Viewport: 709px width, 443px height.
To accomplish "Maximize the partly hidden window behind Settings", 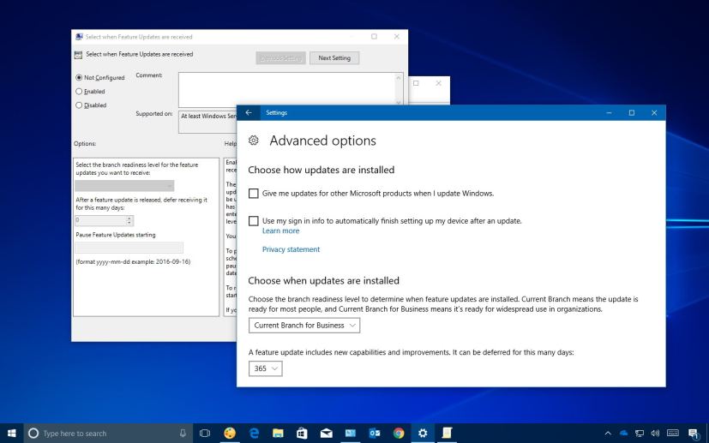I will pyautogui.click(x=416, y=83).
